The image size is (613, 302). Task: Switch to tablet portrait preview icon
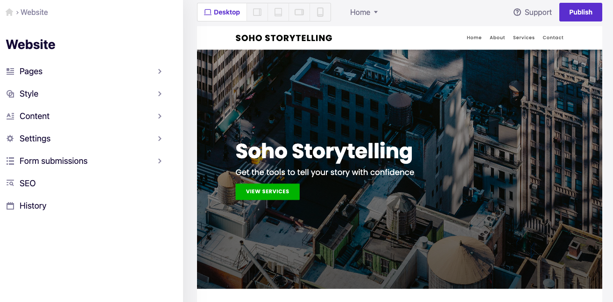coord(278,12)
